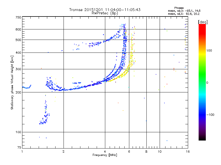Click the 'Frequency [MHz]' axis label

(x=105, y=155)
